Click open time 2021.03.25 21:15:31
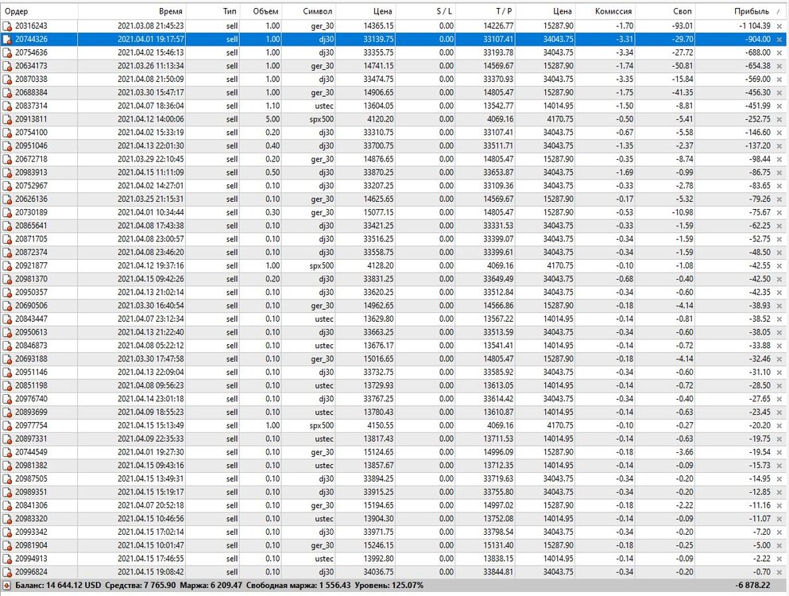 [x=151, y=199]
